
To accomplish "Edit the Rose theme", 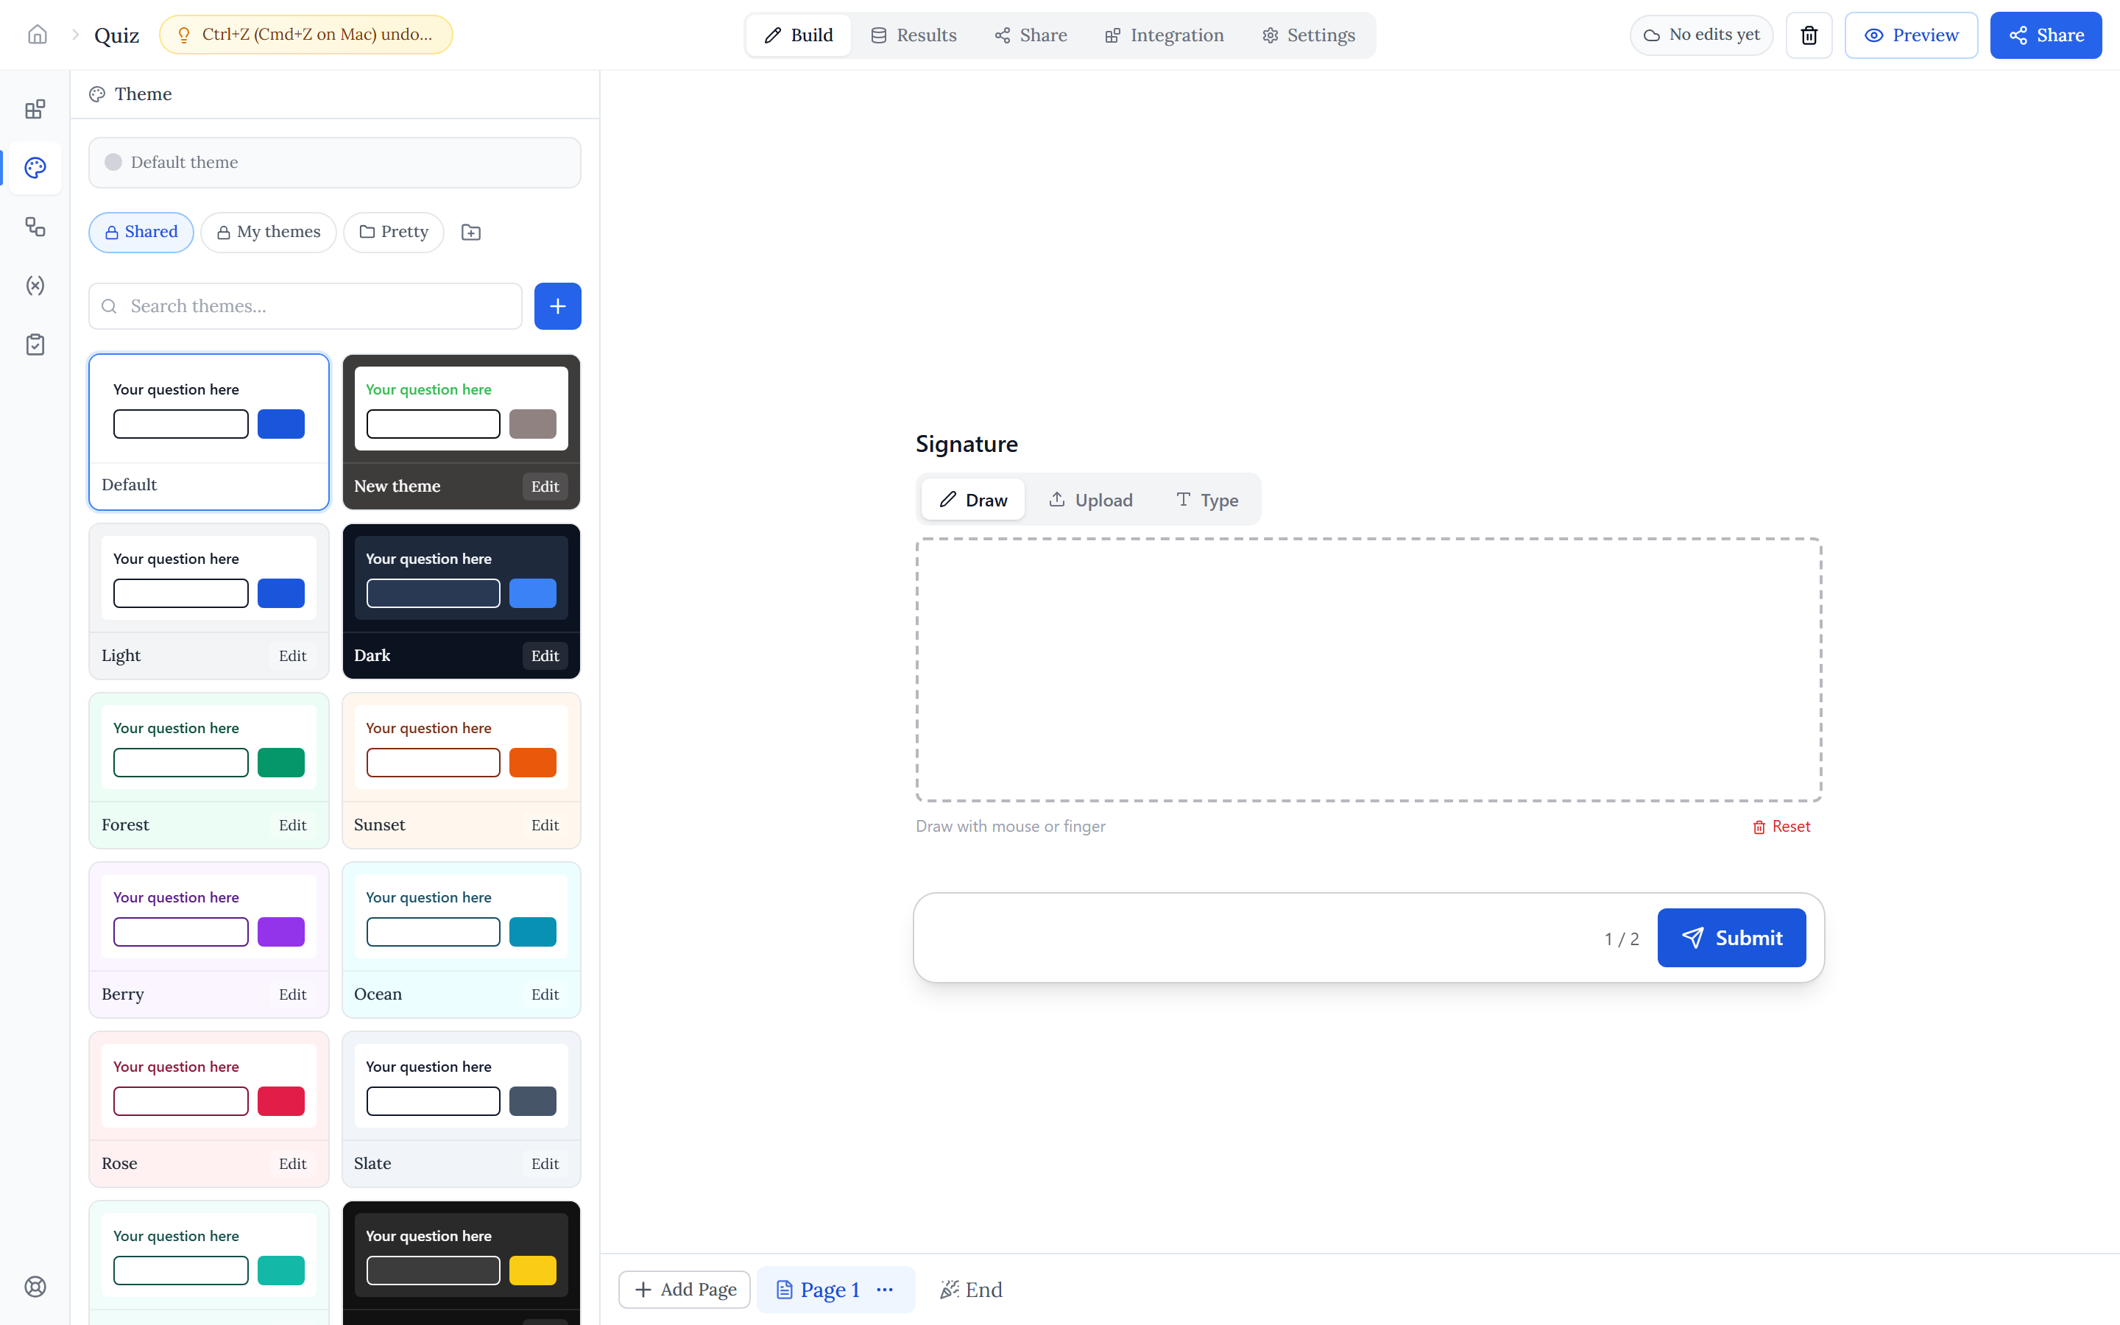I will tap(292, 1163).
